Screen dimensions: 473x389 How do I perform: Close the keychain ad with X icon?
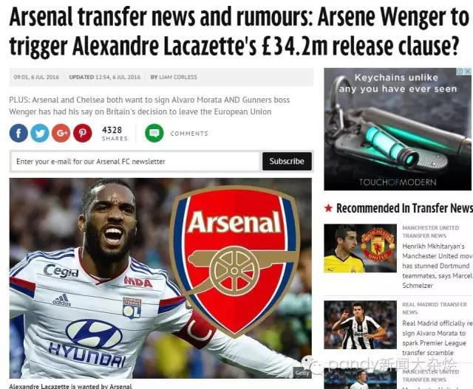point(468,72)
